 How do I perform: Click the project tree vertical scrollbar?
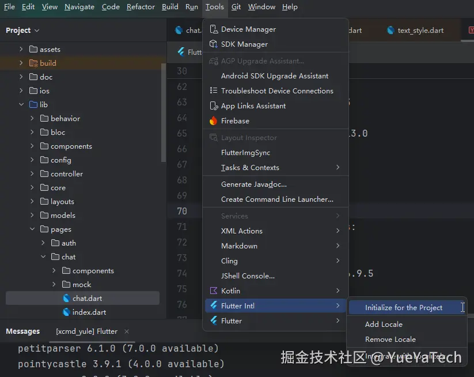[163, 112]
